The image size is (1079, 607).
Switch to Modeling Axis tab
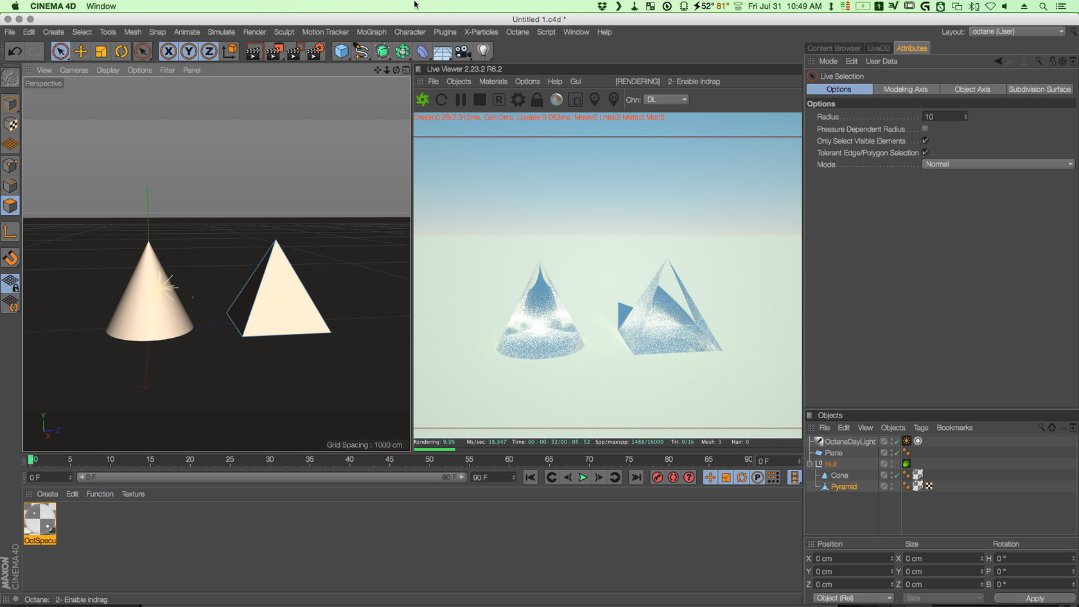click(906, 89)
